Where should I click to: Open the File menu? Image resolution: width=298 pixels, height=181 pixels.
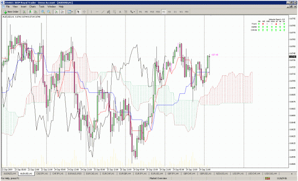pos(8,7)
